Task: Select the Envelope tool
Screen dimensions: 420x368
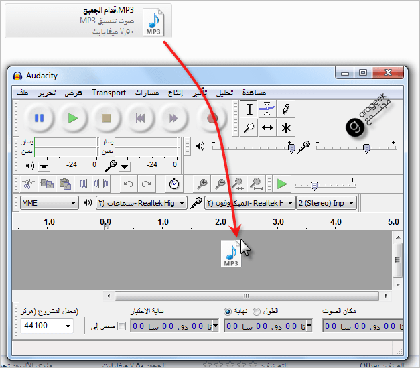Action: pos(267,109)
